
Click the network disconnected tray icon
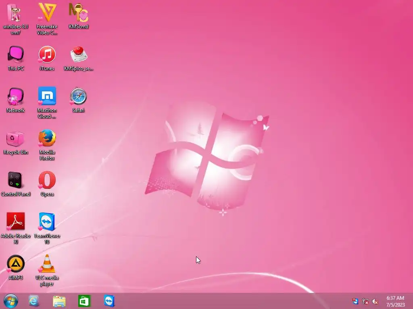point(365,301)
